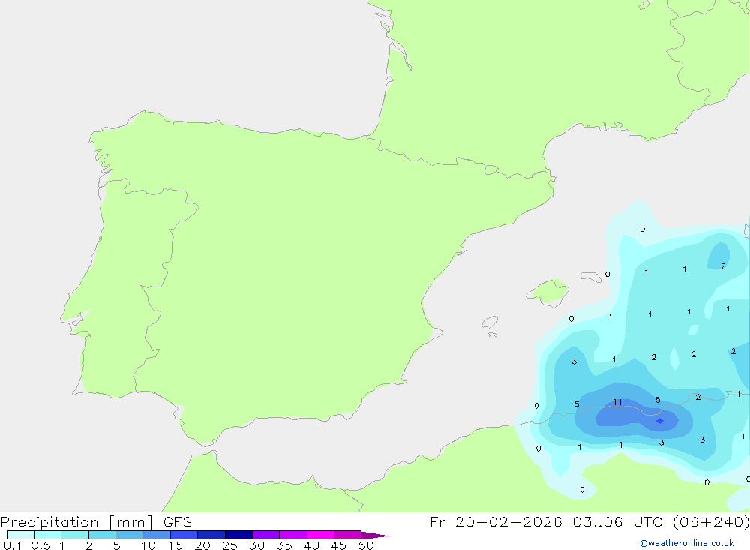
Task: Pick the 15–20 mm legend color swatch
Action: tap(184, 535)
